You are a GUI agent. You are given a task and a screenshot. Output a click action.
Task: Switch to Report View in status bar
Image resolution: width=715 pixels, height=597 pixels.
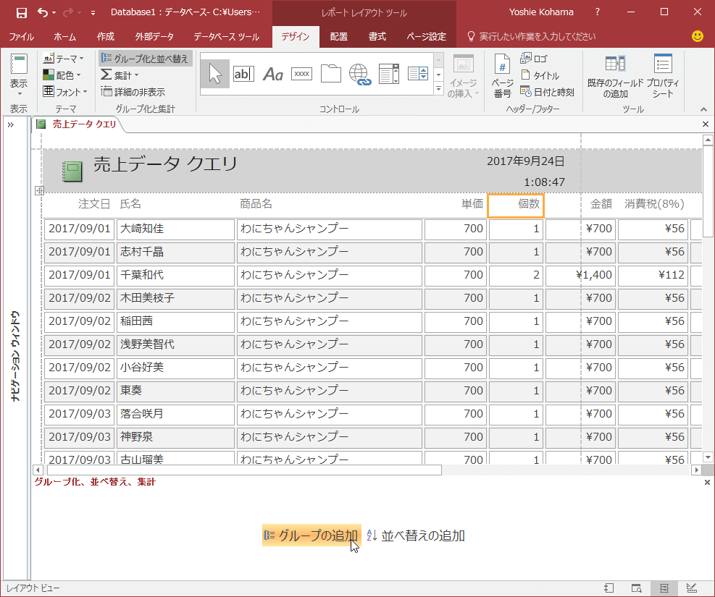609,588
